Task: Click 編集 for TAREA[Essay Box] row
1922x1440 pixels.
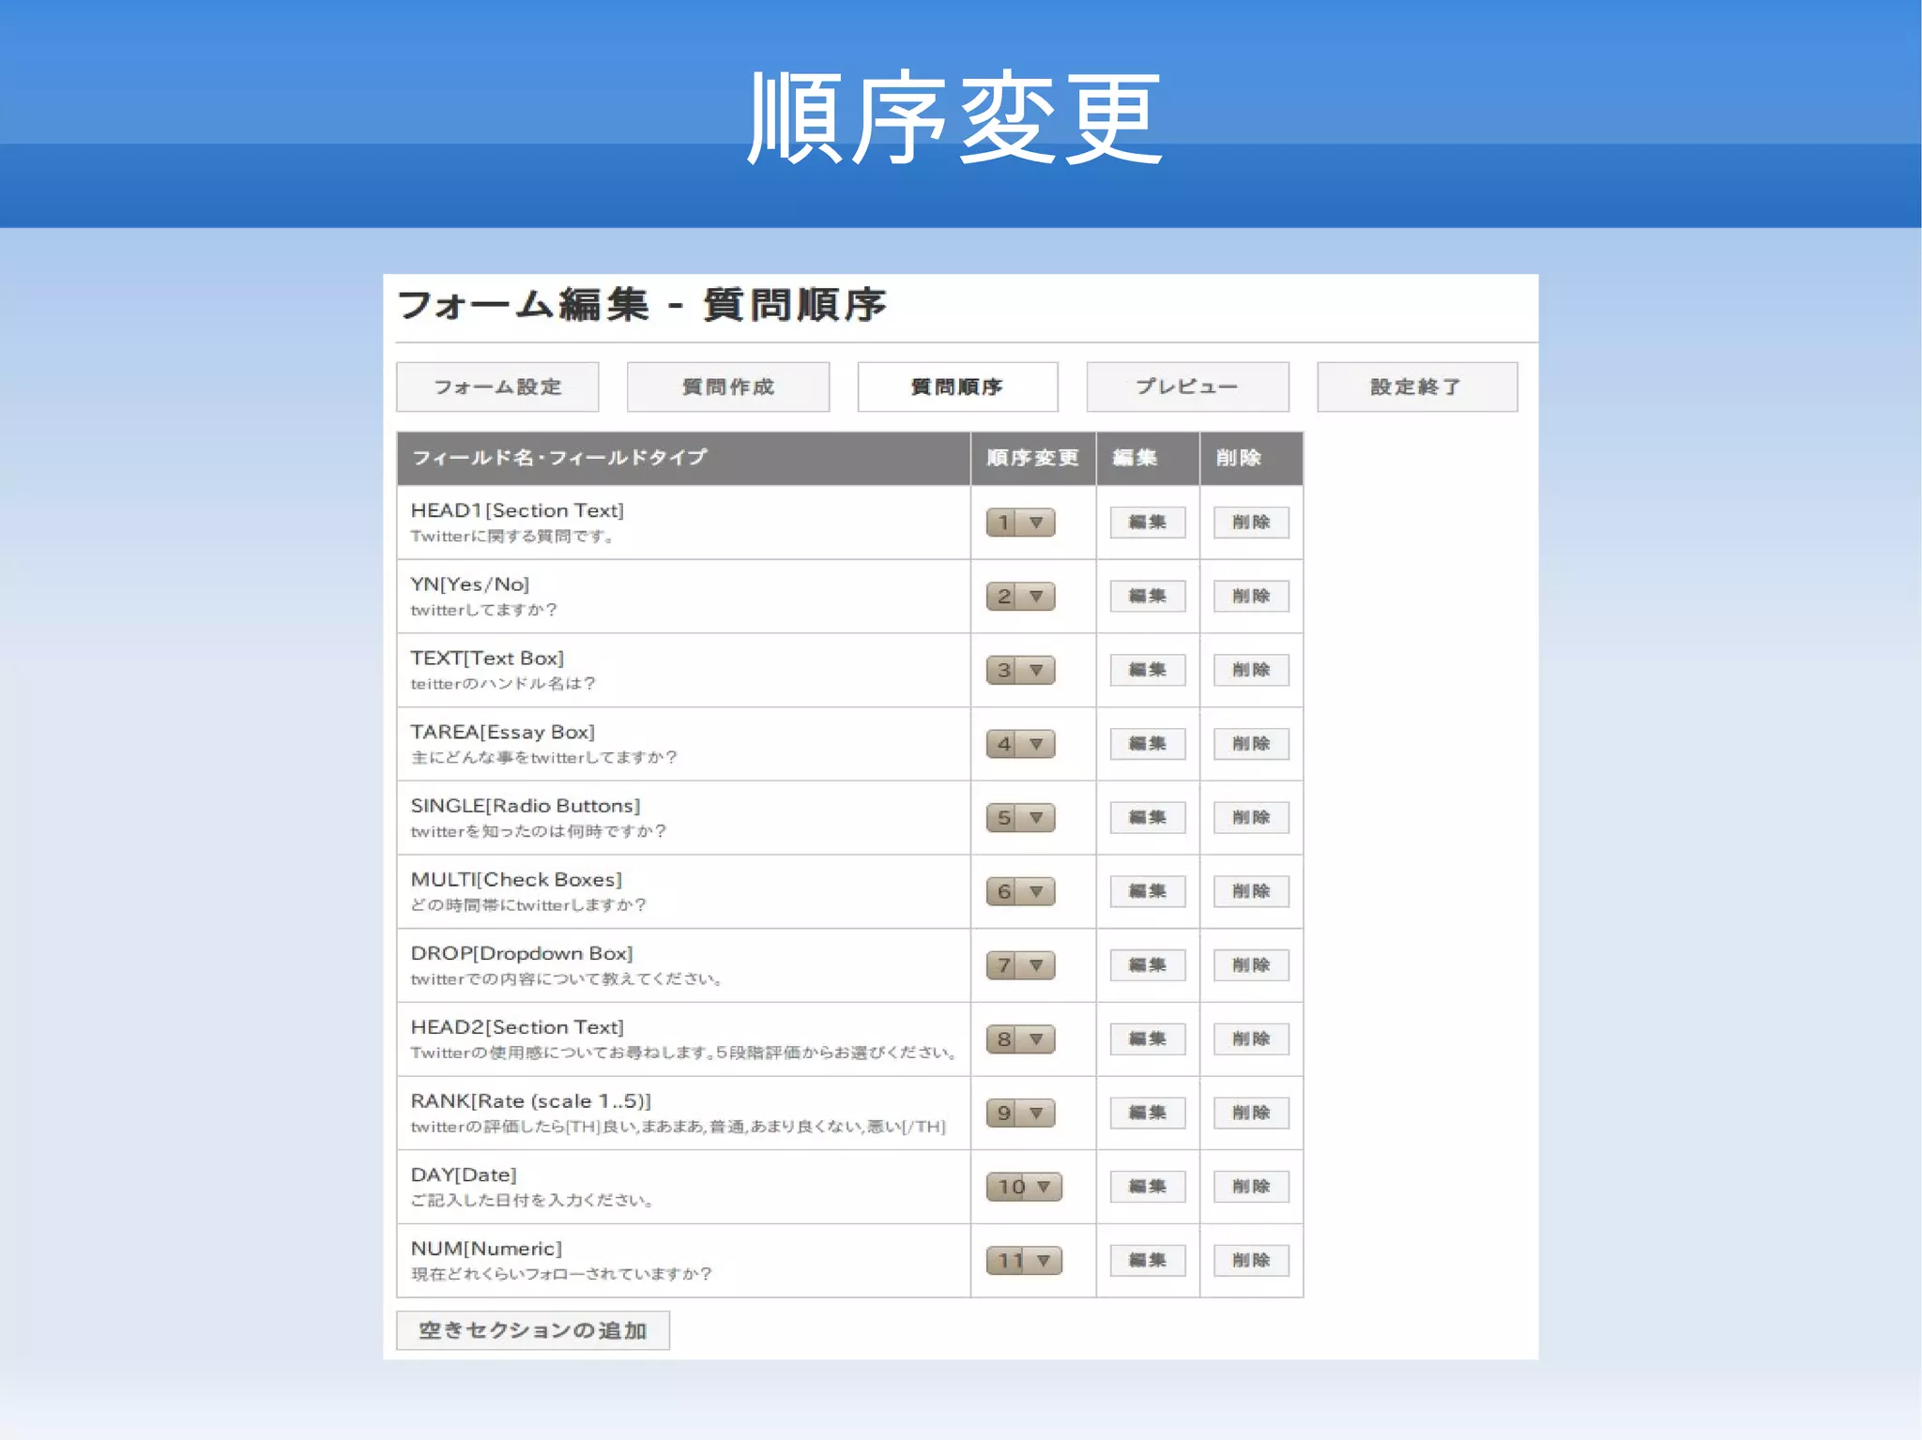Action: coord(1148,744)
